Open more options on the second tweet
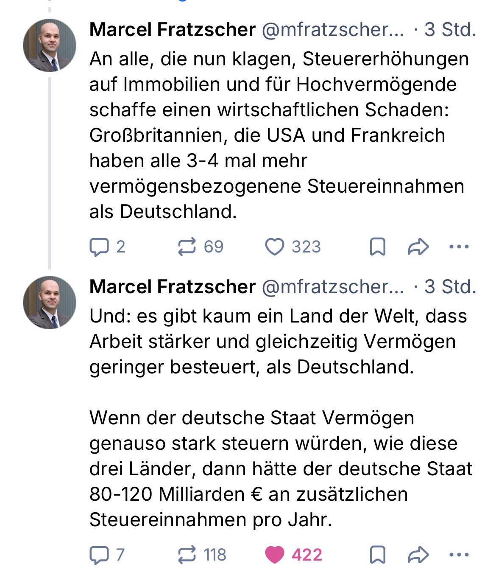 (x=459, y=555)
